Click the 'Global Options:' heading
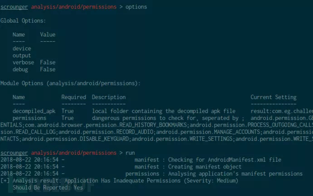Screen dimensions: 313x196 click(23, 21)
